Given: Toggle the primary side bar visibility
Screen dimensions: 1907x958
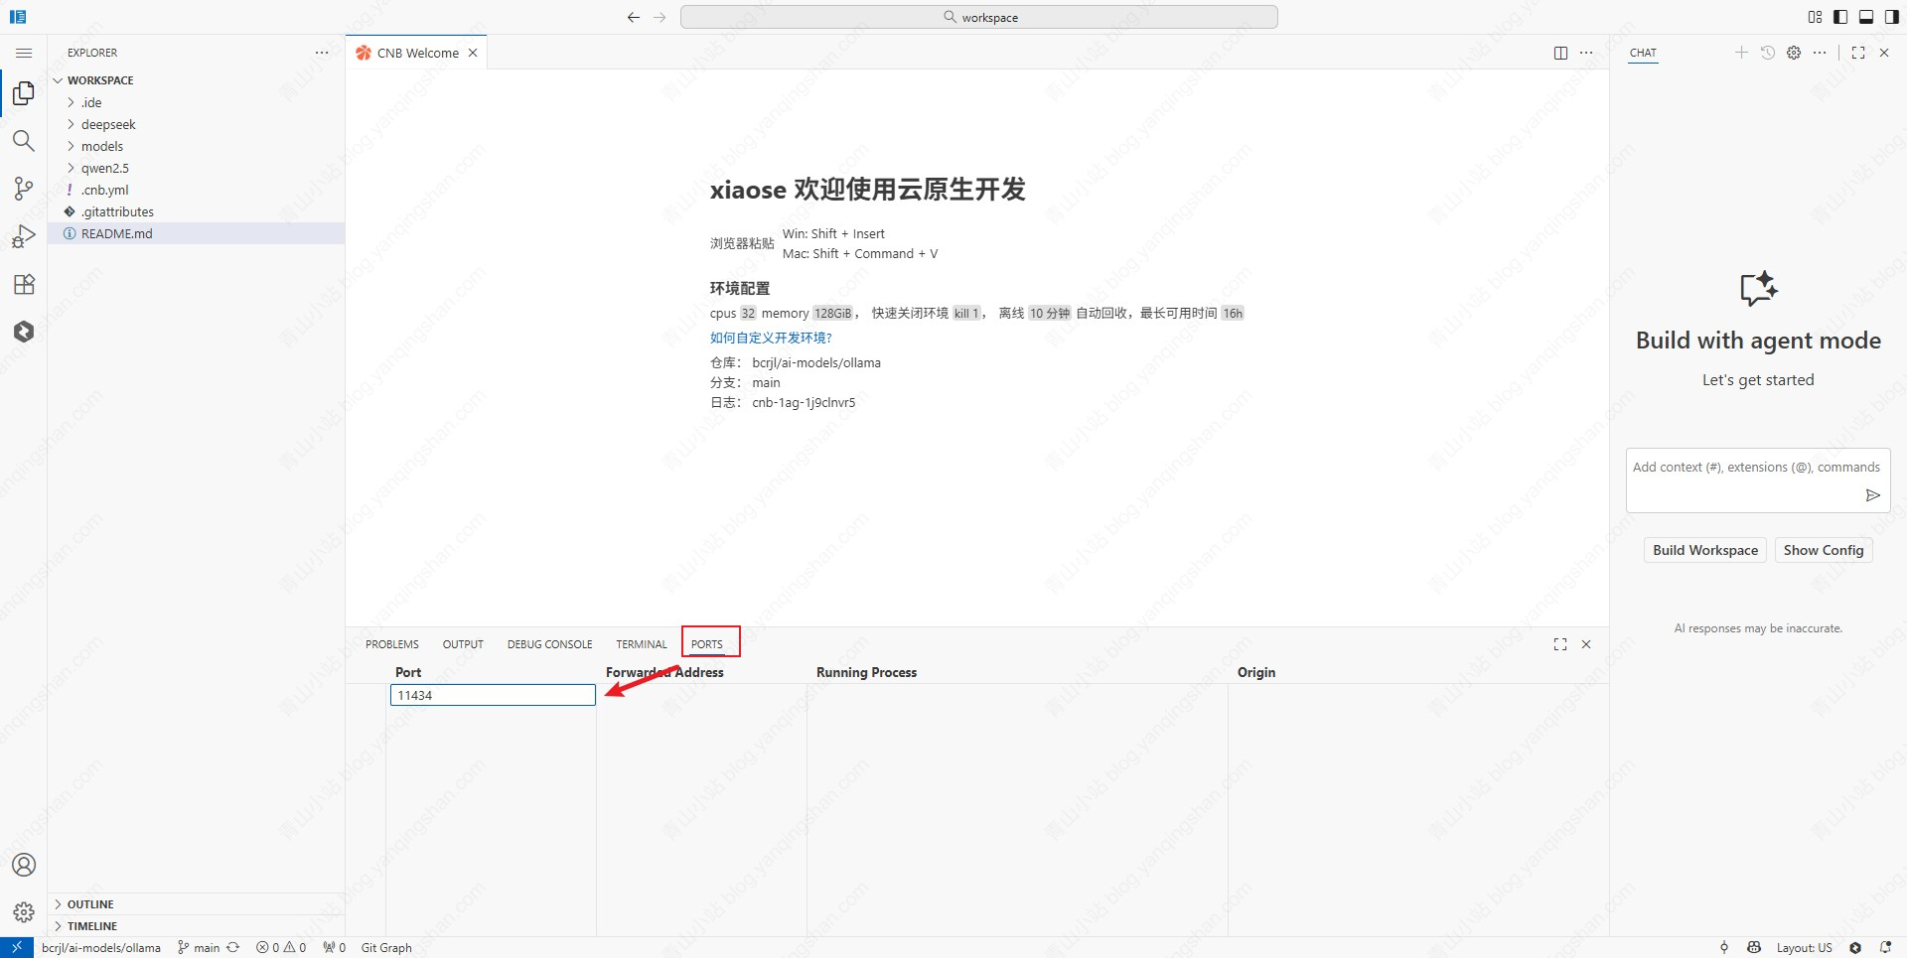Looking at the screenshot, I should click(1840, 17).
